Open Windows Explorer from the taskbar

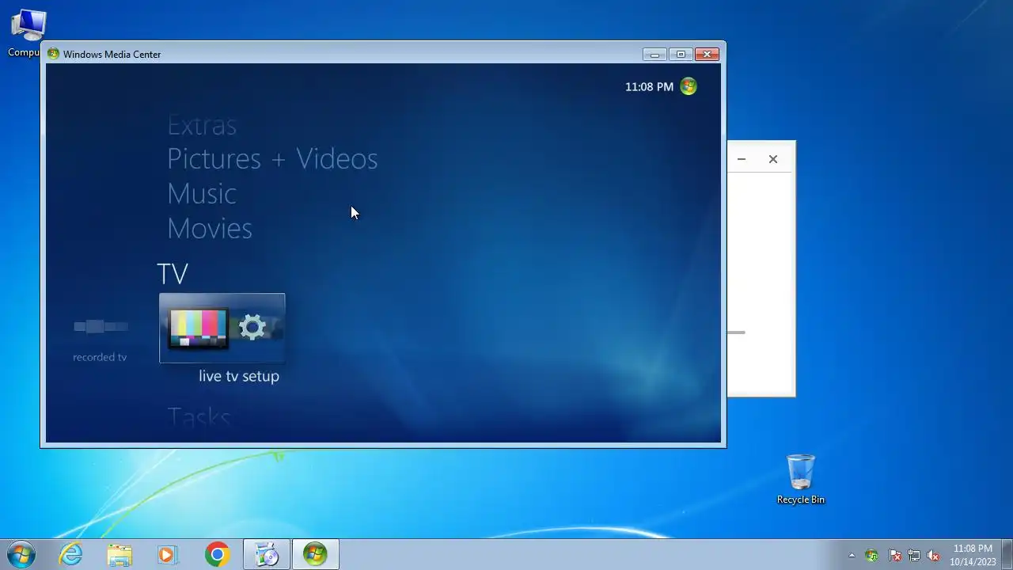120,555
